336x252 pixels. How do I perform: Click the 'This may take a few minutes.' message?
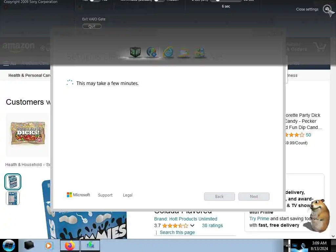[107, 83]
